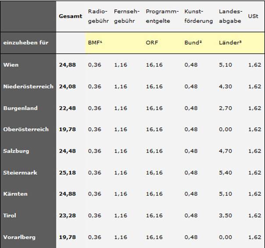Screen dimensions: 265x248
Task: Click the Fernsehgebühr column header
Action: 126,16
